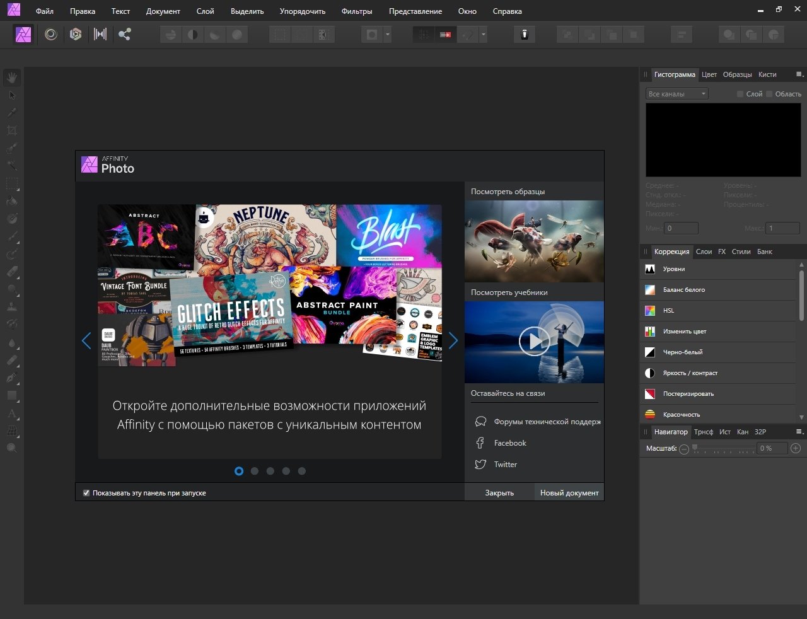Viewport: 807px width, 619px height.
Task: Open the Посмотреть образцы thumbnail
Action: (534, 241)
